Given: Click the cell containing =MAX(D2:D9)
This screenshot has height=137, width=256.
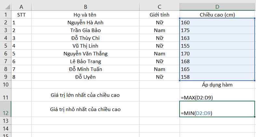Looking at the screenshot, I should pos(217,95).
